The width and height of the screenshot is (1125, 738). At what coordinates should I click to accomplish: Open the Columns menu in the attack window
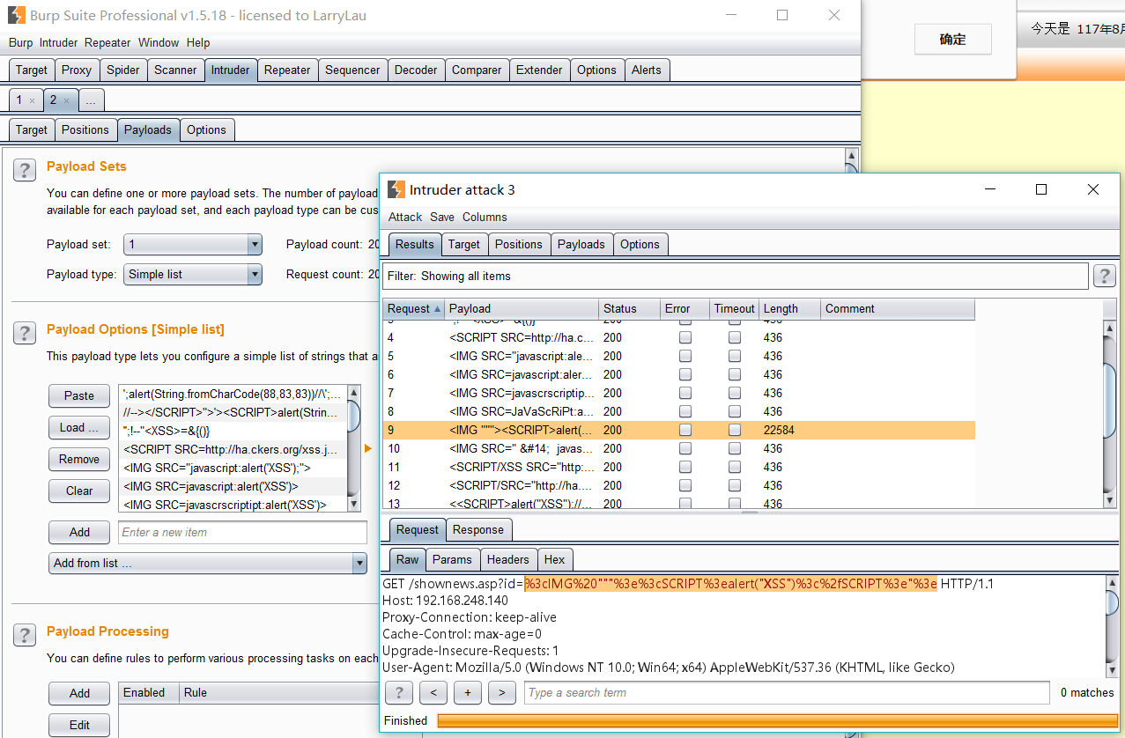(485, 217)
